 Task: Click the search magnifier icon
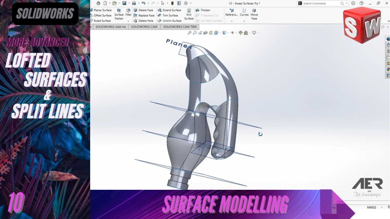342,3
